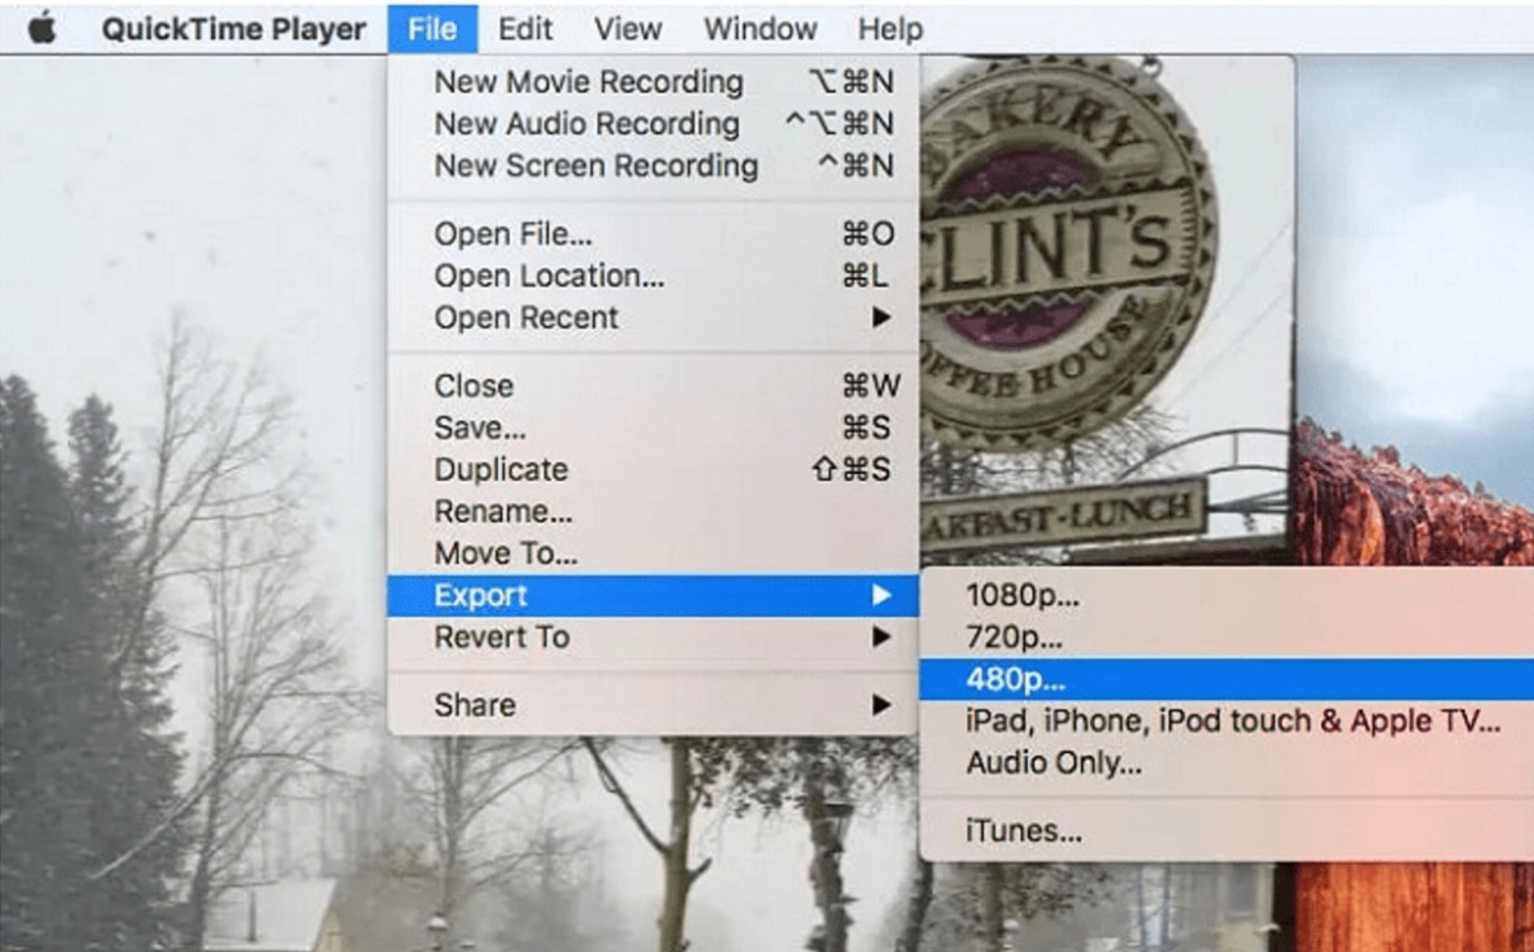This screenshot has height=952, width=1534.
Task: Choose Open File… from the File menu
Action: point(653,234)
